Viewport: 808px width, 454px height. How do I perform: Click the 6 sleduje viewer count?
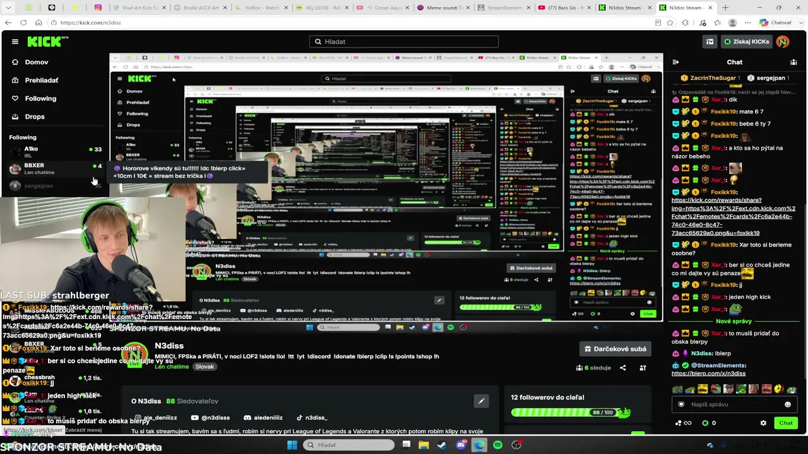tap(593, 368)
